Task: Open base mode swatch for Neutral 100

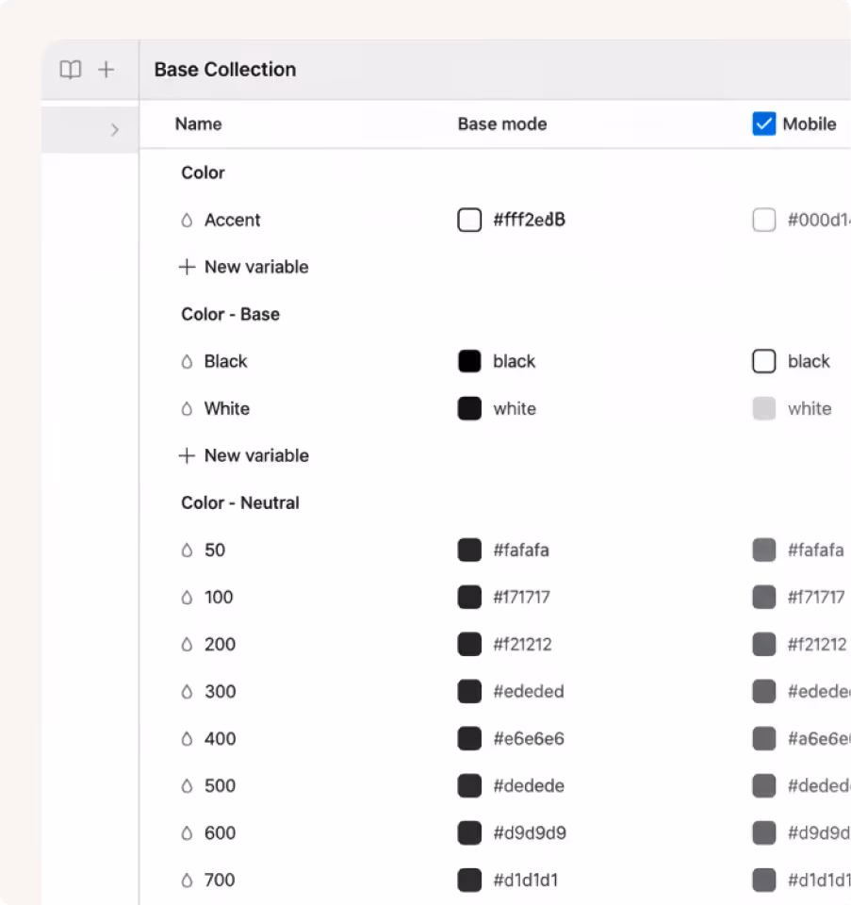Action: point(469,598)
